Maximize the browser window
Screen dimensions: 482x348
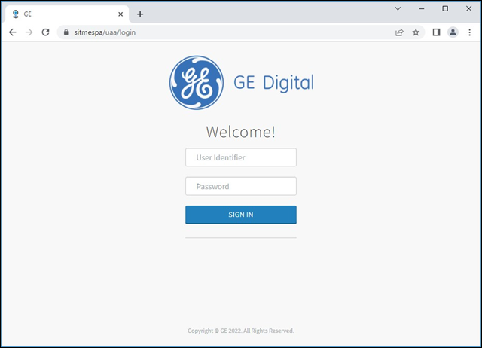point(445,8)
